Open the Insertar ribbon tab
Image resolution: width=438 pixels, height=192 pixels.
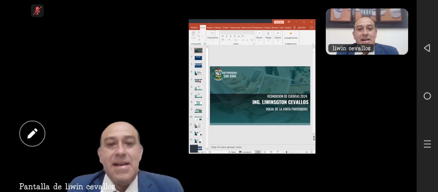(x=210, y=28)
